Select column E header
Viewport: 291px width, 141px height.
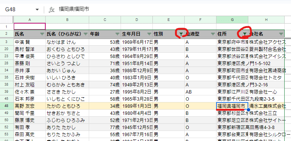pyautogui.click(x=169, y=20)
